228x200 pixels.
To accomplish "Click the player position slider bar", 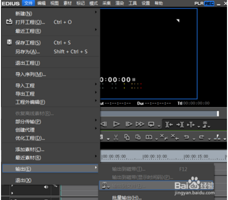I will tap(160, 114).
